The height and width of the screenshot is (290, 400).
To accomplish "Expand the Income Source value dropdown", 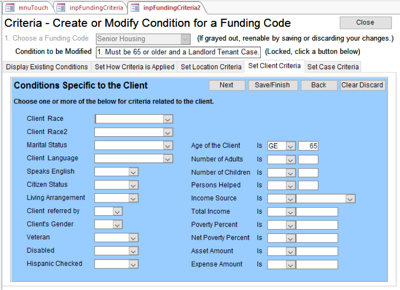I will click(x=350, y=199).
